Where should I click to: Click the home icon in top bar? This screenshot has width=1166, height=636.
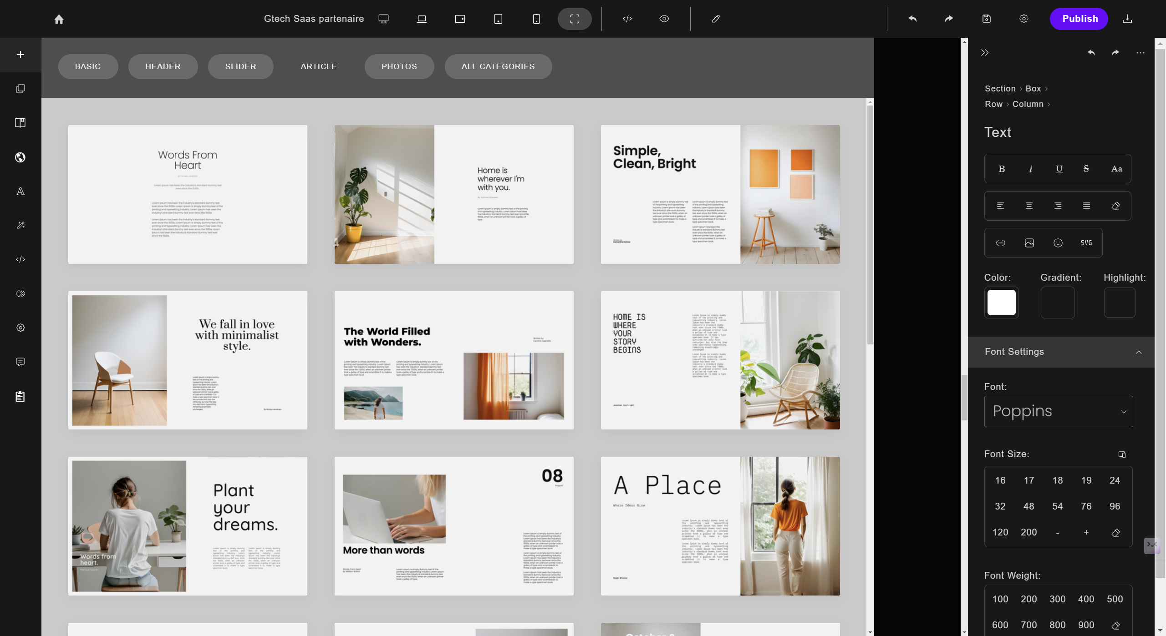click(59, 19)
